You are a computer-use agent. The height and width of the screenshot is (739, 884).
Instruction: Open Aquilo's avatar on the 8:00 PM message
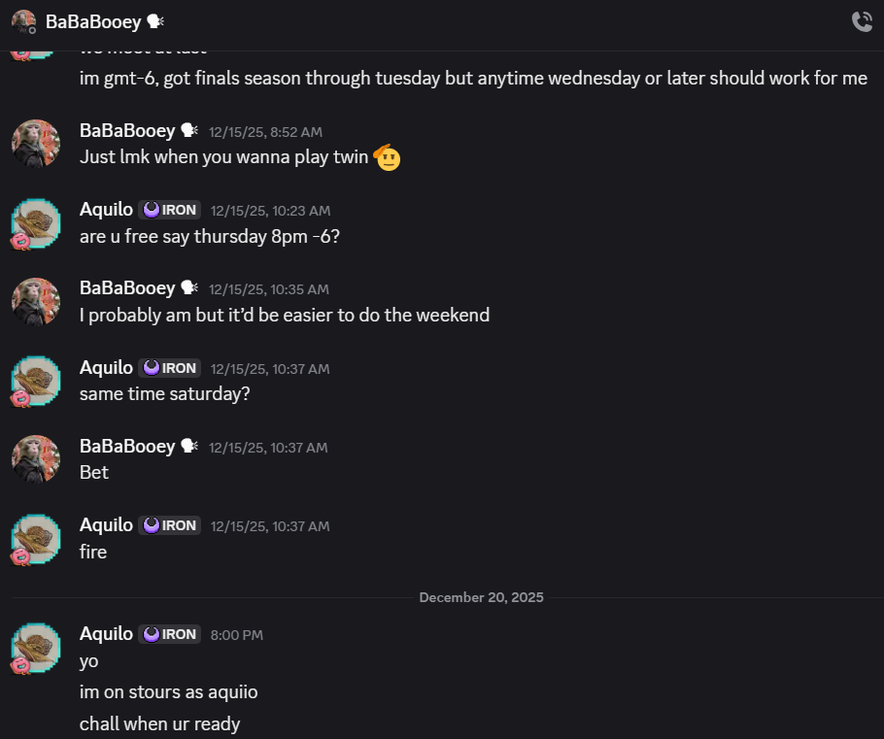pos(36,648)
